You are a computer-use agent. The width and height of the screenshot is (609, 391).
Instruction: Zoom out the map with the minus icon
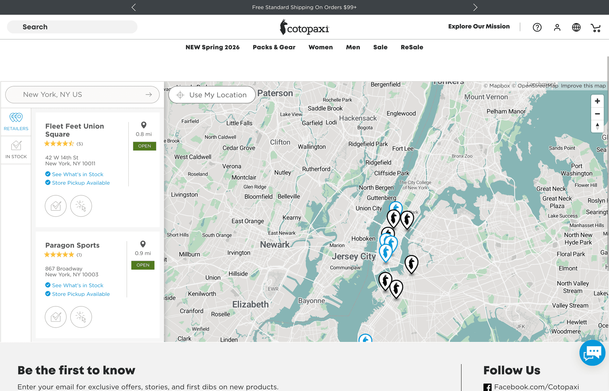(x=597, y=114)
